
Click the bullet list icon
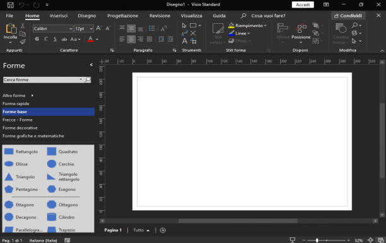[x=152, y=28]
